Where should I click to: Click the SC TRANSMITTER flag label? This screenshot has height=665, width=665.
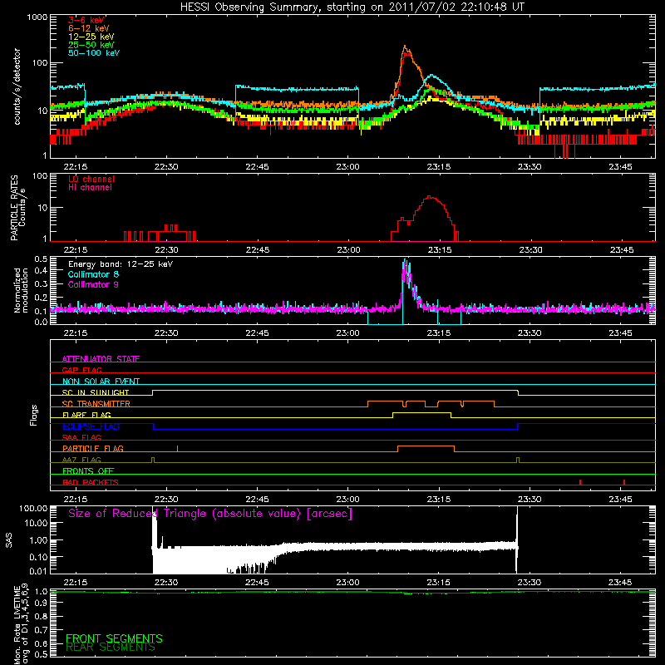point(96,404)
